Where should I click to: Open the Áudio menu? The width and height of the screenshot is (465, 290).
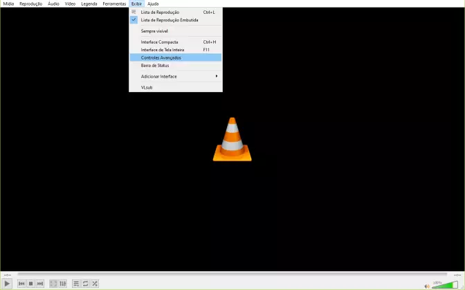pyautogui.click(x=53, y=3)
